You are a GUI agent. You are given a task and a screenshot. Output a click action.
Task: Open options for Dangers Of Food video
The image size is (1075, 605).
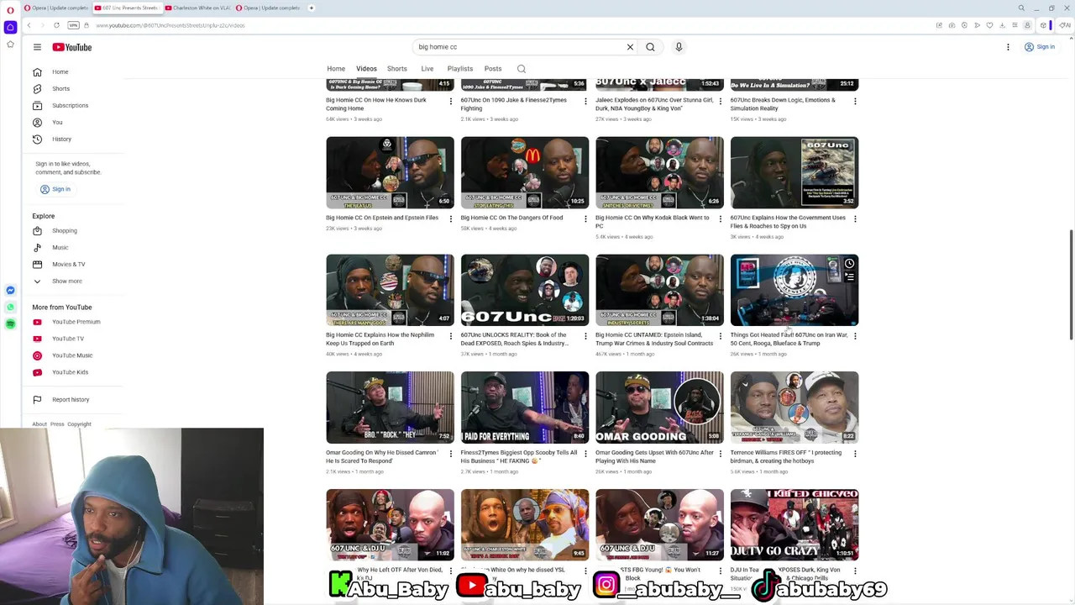[x=585, y=218]
